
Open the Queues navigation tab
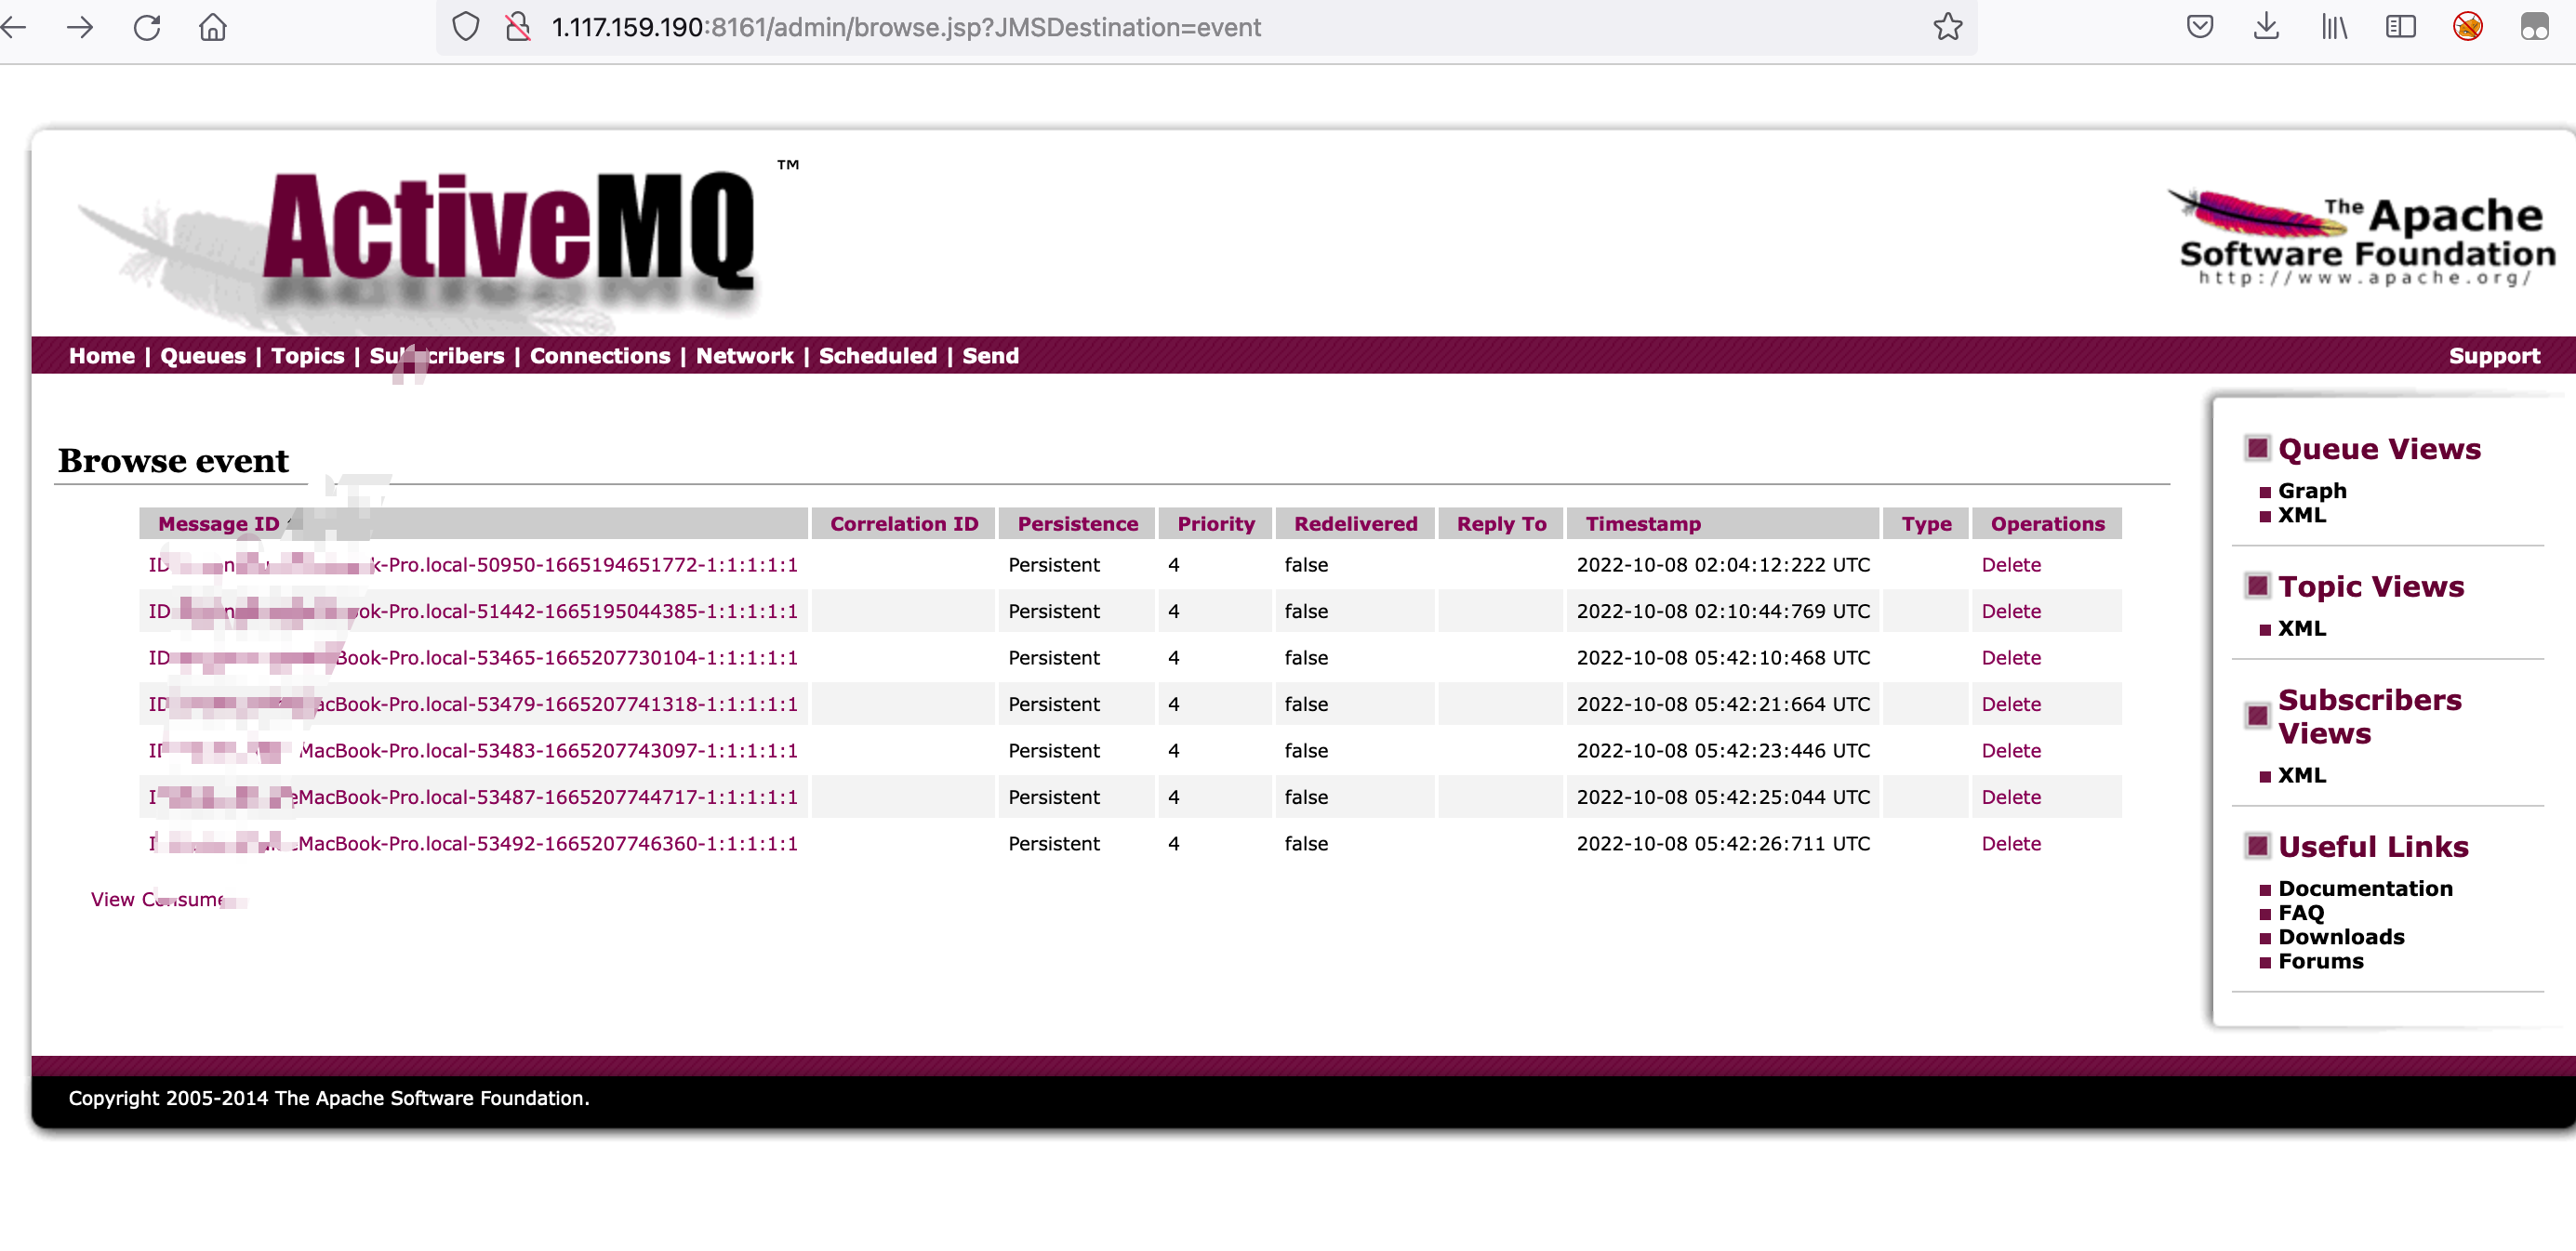pyautogui.click(x=203, y=356)
